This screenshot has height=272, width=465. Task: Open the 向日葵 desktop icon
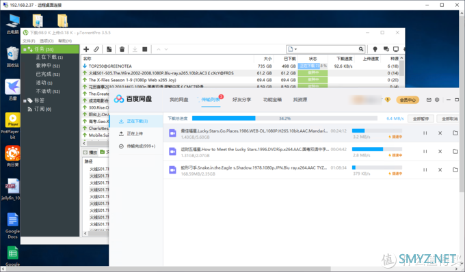(12, 156)
